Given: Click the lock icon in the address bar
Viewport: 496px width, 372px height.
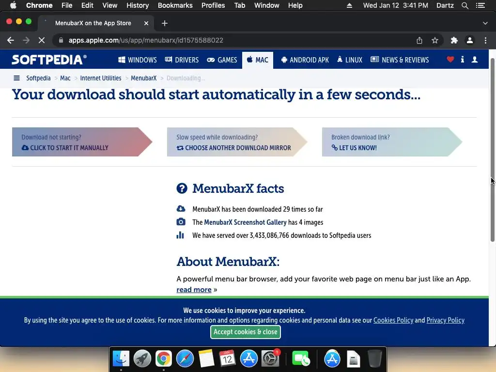Looking at the screenshot, I should [61, 40].
